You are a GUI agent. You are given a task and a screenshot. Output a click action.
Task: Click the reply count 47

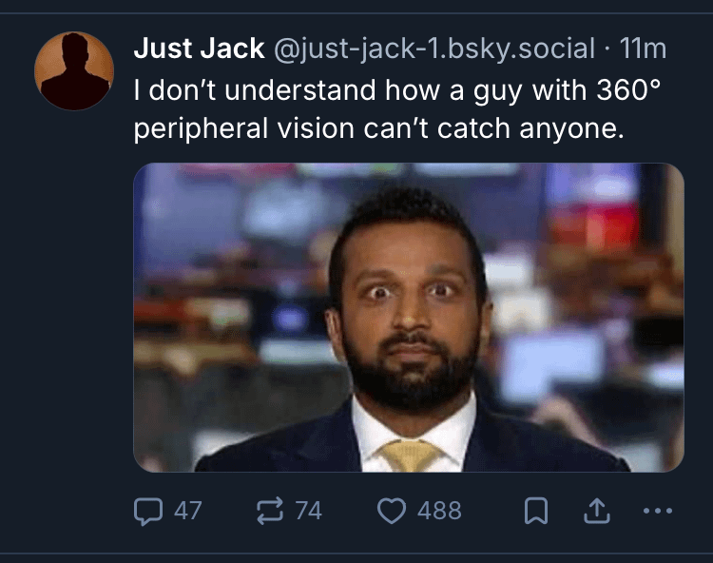tap(187, 512)
